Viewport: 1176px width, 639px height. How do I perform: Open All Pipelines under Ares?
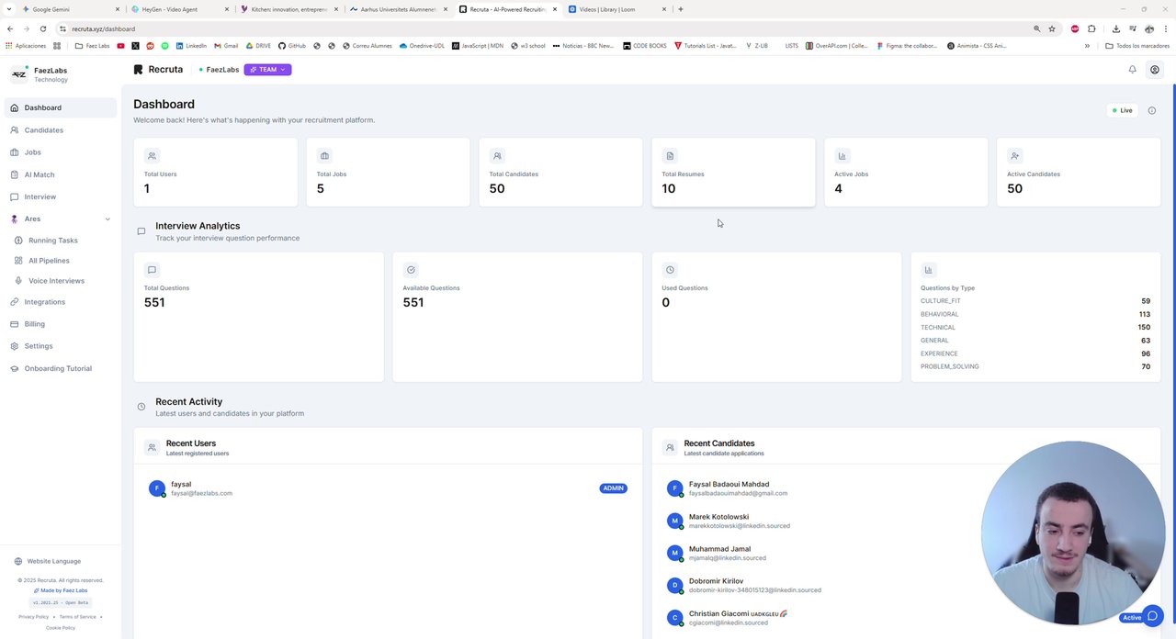click(x=61, y=261)
